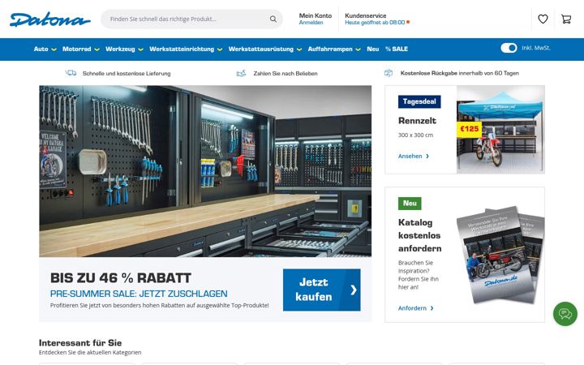
Task: Click the €125 price tag
Action: point(470,129)
